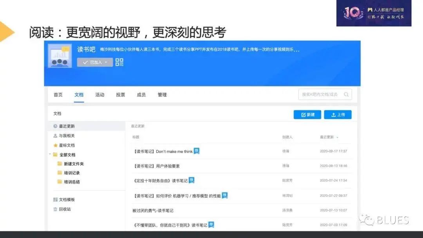The width and height of the screenshot is (423, 238).
Task: Click the folder icon beside 新建文件夹
Action: coord(60,164)
